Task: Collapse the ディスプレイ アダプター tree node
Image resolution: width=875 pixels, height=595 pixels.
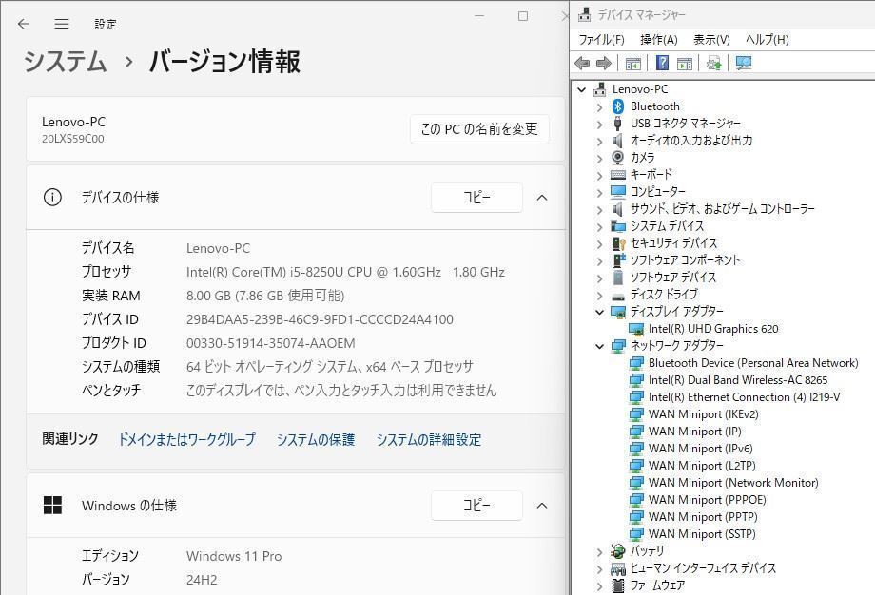Action: (x=599, y=311)
